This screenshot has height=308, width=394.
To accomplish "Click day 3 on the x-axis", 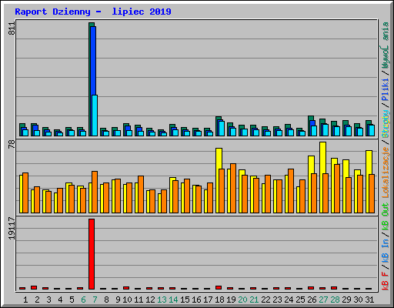I will coord(48,300).
